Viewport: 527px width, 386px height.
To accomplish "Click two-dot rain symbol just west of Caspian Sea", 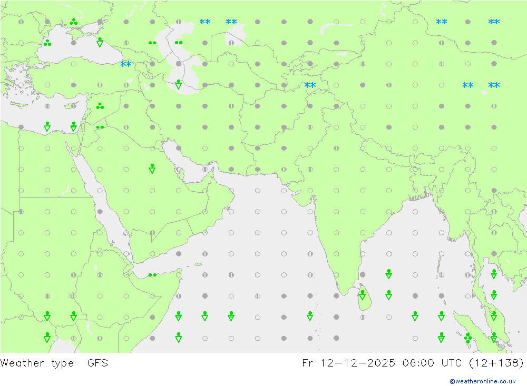I will 152,43.
